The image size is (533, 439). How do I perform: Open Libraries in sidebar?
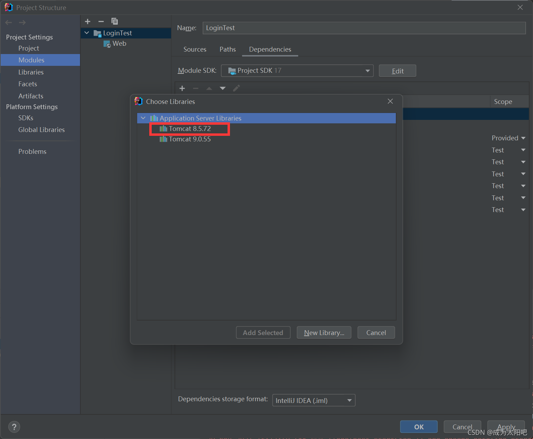coord(31,72)
